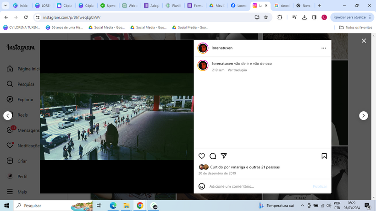Open Microsoft Edge from taskbar
The image size is (376, 211).
pos(113,206)
